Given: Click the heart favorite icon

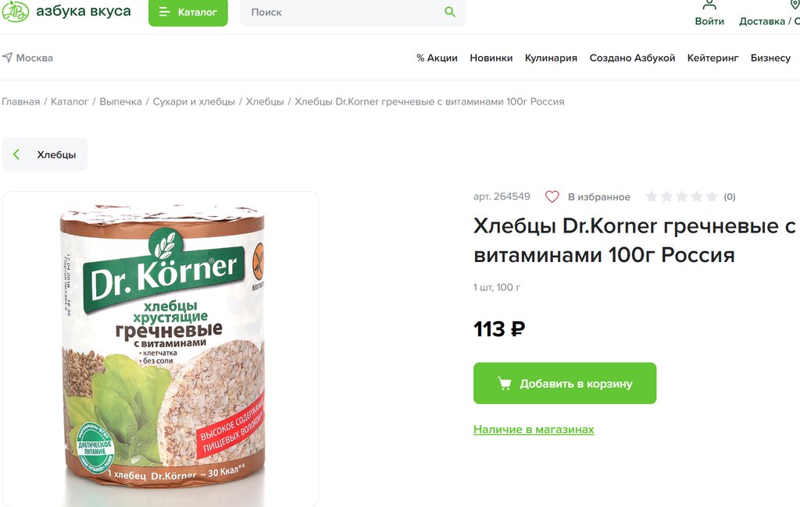Looking at the screenshot, I should click(x=552, y=197).
